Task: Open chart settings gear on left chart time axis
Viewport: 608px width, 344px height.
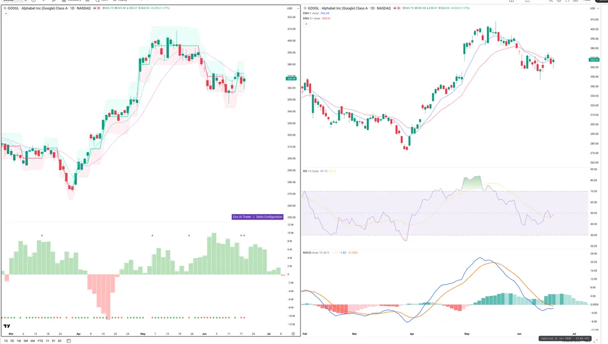Action: pos(293,334)
